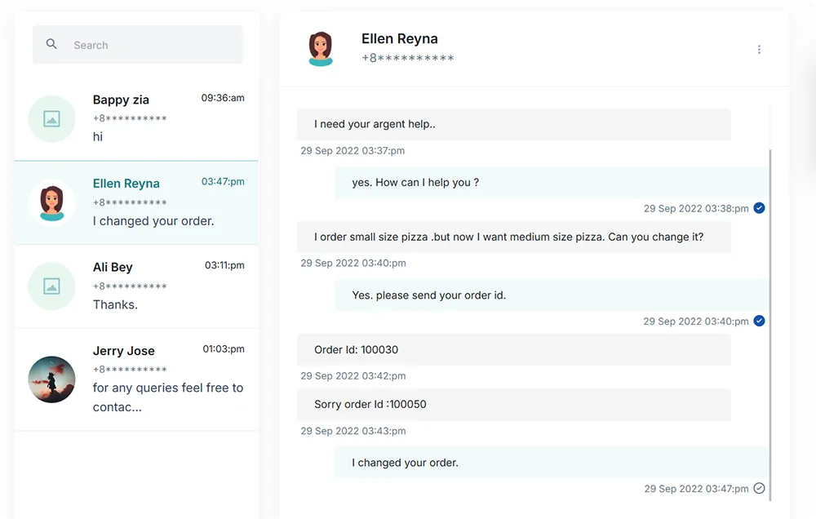This screenshot has width=816, height=519.
Task: Click sent checkmark beside 03:47:pm timestamp
Action: [x=759, y=488]
